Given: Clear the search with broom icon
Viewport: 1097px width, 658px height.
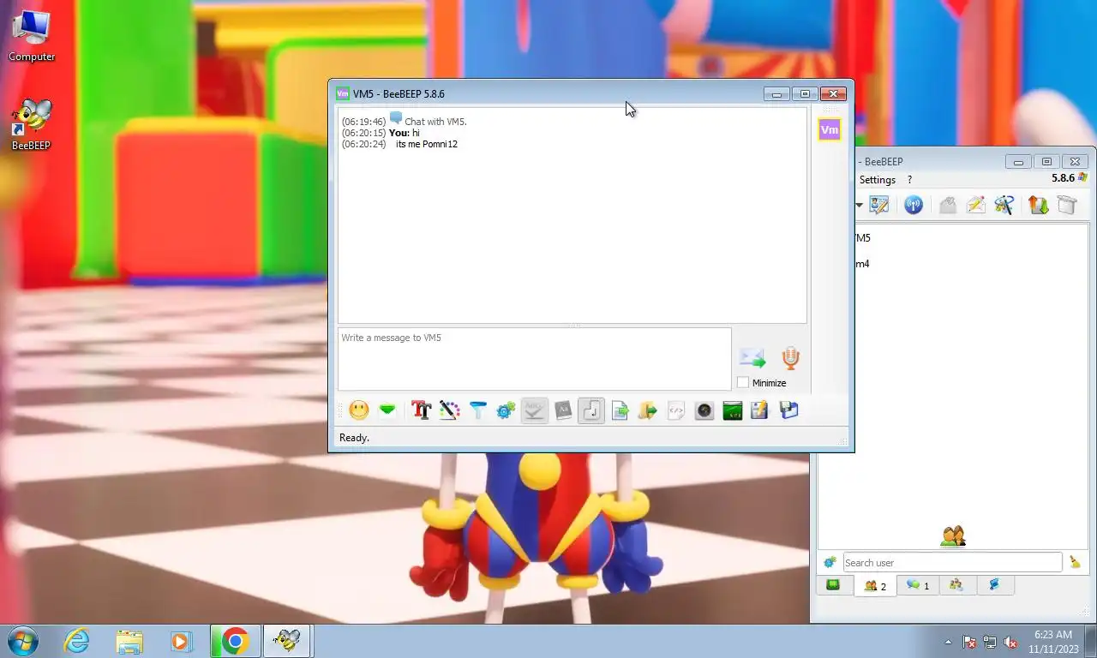Looking at the screenshot, I should point(1075,563).
